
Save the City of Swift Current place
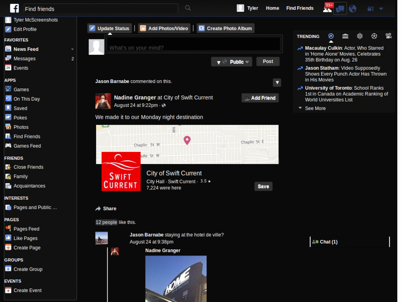pos(263,186)
